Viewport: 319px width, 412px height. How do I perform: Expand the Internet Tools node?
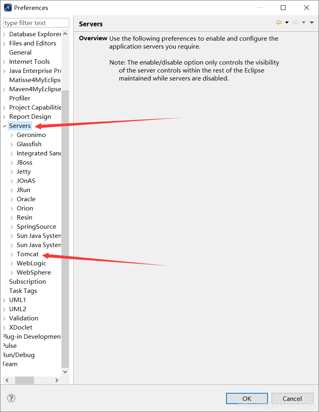[x=4, y=62]
